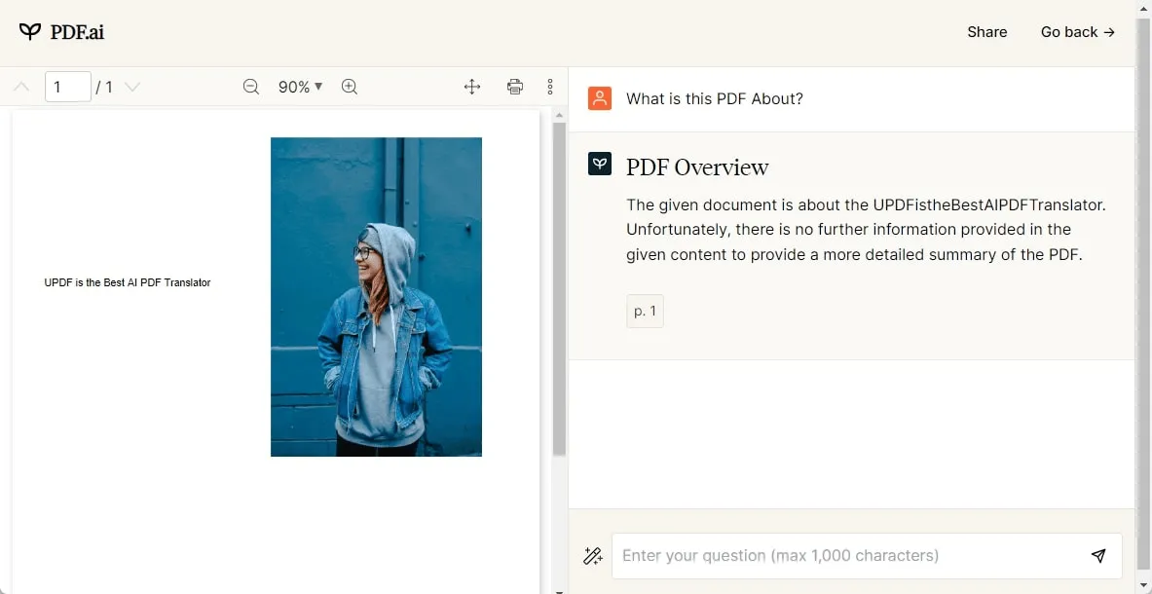Viewport: 1152px width, 594px height.
Task: Click the orange user avatar icon
Action: [600, 98]
